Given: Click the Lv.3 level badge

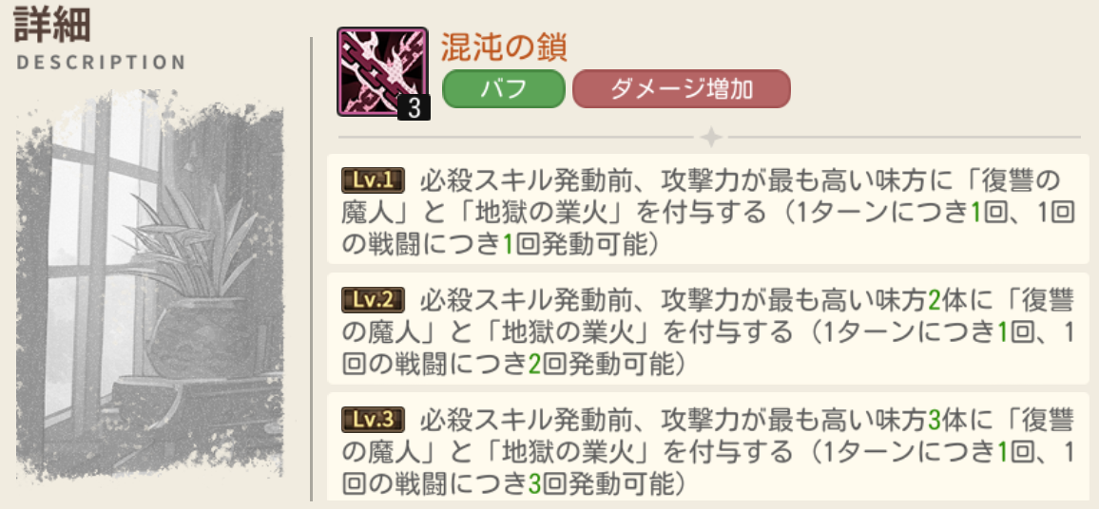Looking at the screenshot, I should click(373, 419).
